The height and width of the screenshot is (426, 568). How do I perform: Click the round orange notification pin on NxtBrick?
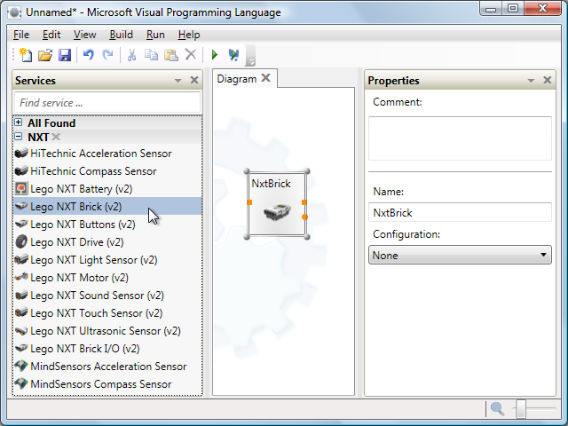(x=304, y=217)
